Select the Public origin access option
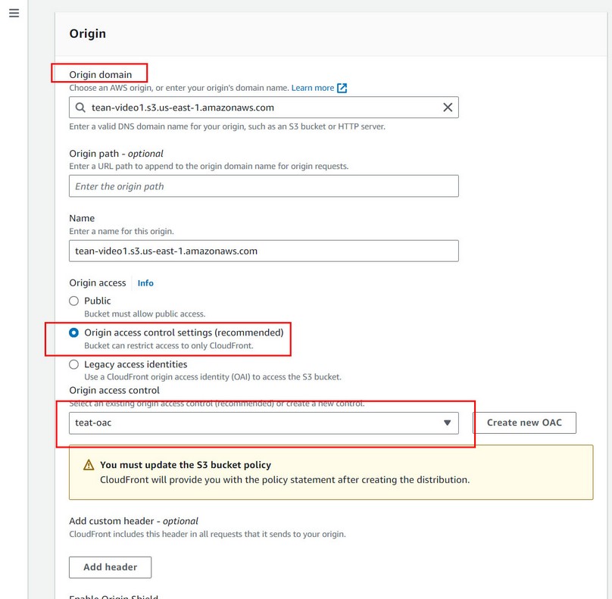612x599 pixels. coord(74,301)
